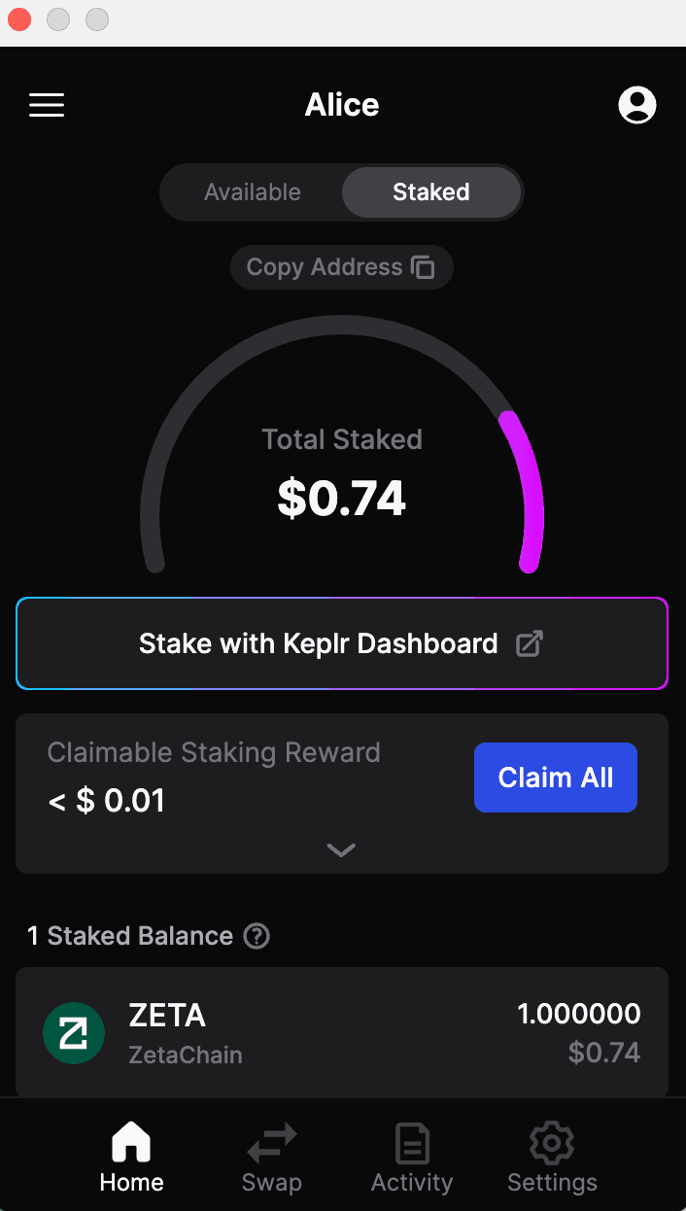This screenshot has height=1211, width=686.
Task: Open the Staked Balance help tooltip
Action: click(256, 936)
